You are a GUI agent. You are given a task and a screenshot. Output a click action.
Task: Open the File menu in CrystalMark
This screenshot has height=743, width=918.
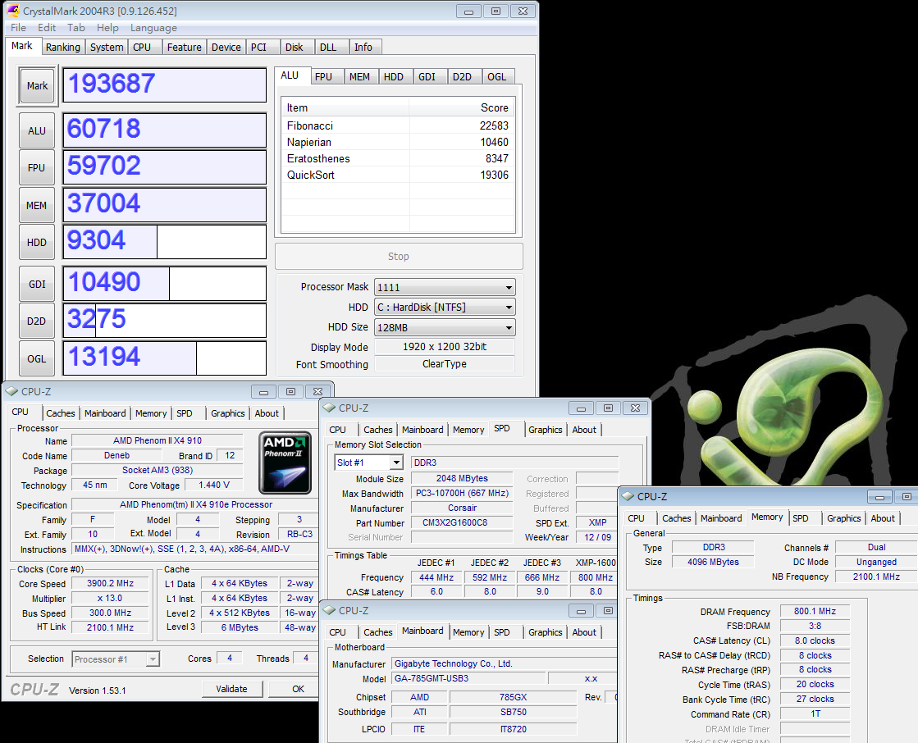(x=18, y=28)
